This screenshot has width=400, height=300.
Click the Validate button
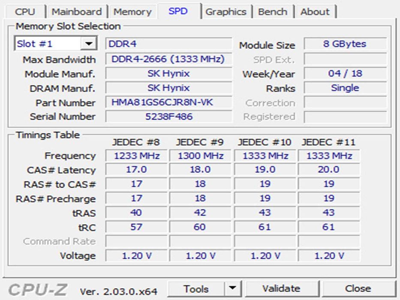pyautogui.click(x=282, y=288)
